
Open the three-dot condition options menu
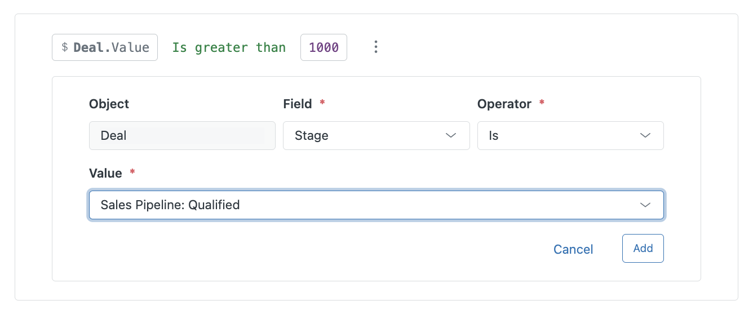[x=376, y=47]
